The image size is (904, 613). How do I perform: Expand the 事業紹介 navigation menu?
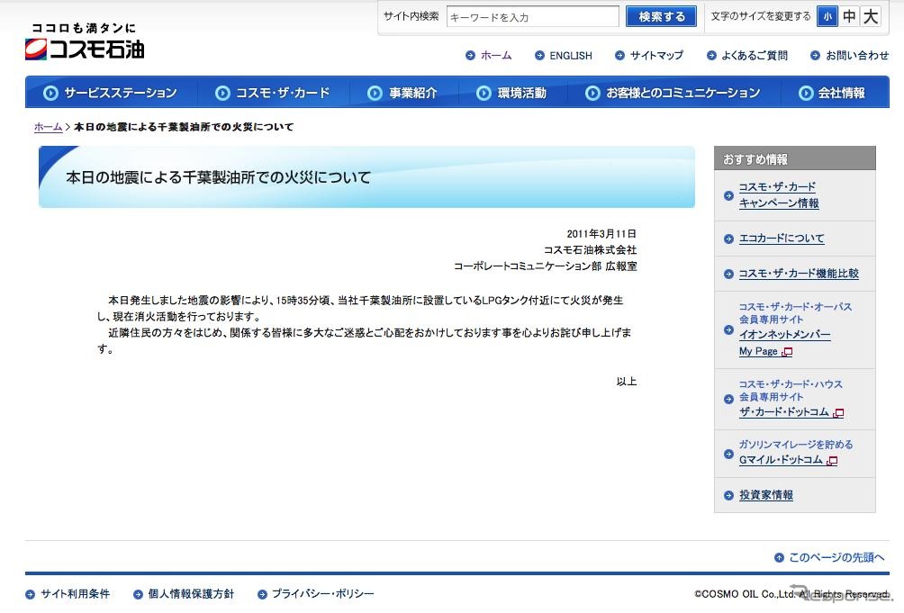[x=403, y=93]
